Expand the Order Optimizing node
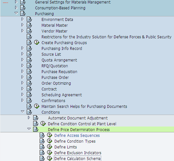Screen dimensions: 174x161 point(23,83)
